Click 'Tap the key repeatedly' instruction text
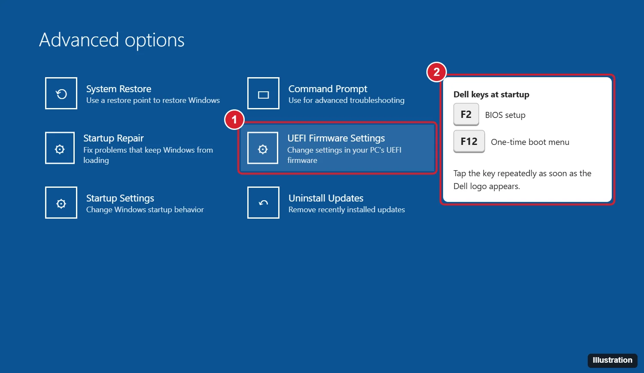The width and height of the screenshot is (644, 373). [x=522, y=180]
